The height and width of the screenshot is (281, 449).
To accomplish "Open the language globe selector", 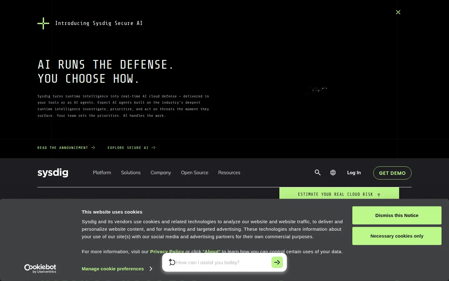I will tap(333, 173).
